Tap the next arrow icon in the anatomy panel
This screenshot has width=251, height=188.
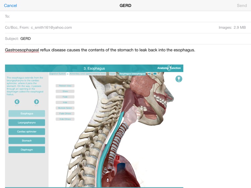36,102
